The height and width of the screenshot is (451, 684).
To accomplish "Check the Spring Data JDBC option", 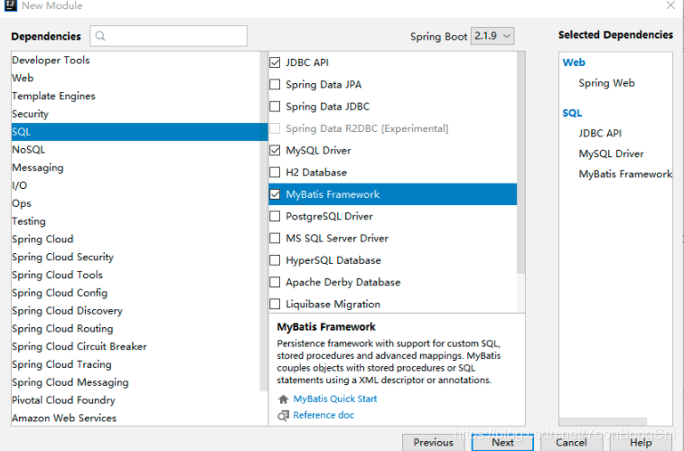I will point(275,107).
